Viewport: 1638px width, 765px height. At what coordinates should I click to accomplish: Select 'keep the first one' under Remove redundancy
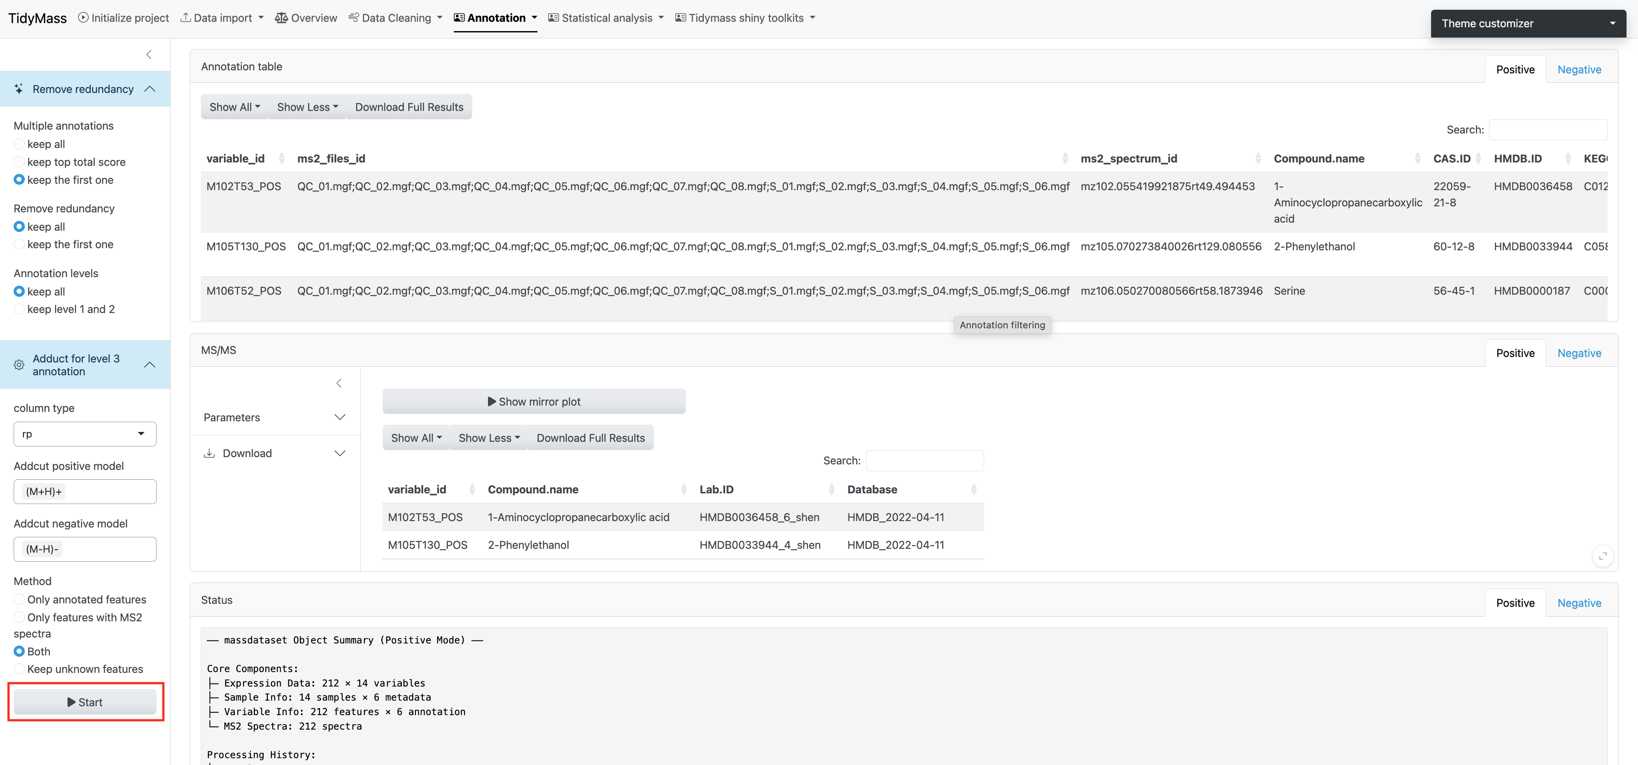coord(19,245)
